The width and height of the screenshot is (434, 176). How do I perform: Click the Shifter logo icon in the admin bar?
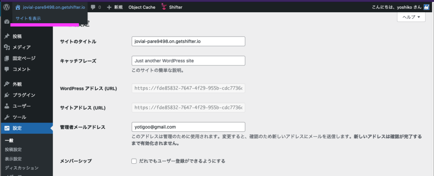(x=164, y=7)
